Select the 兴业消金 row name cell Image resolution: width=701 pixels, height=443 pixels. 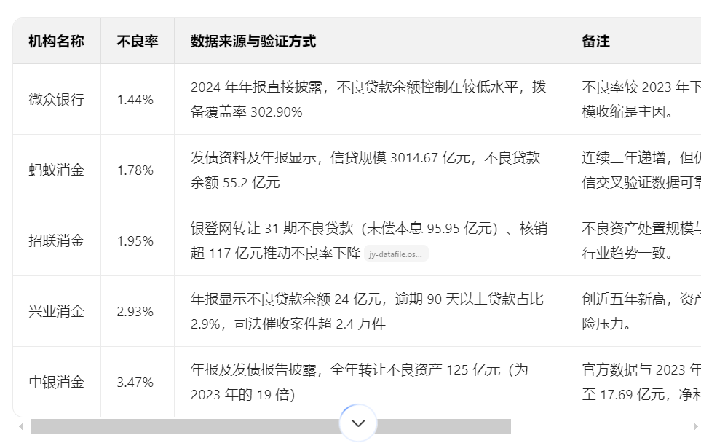(56, 312)
